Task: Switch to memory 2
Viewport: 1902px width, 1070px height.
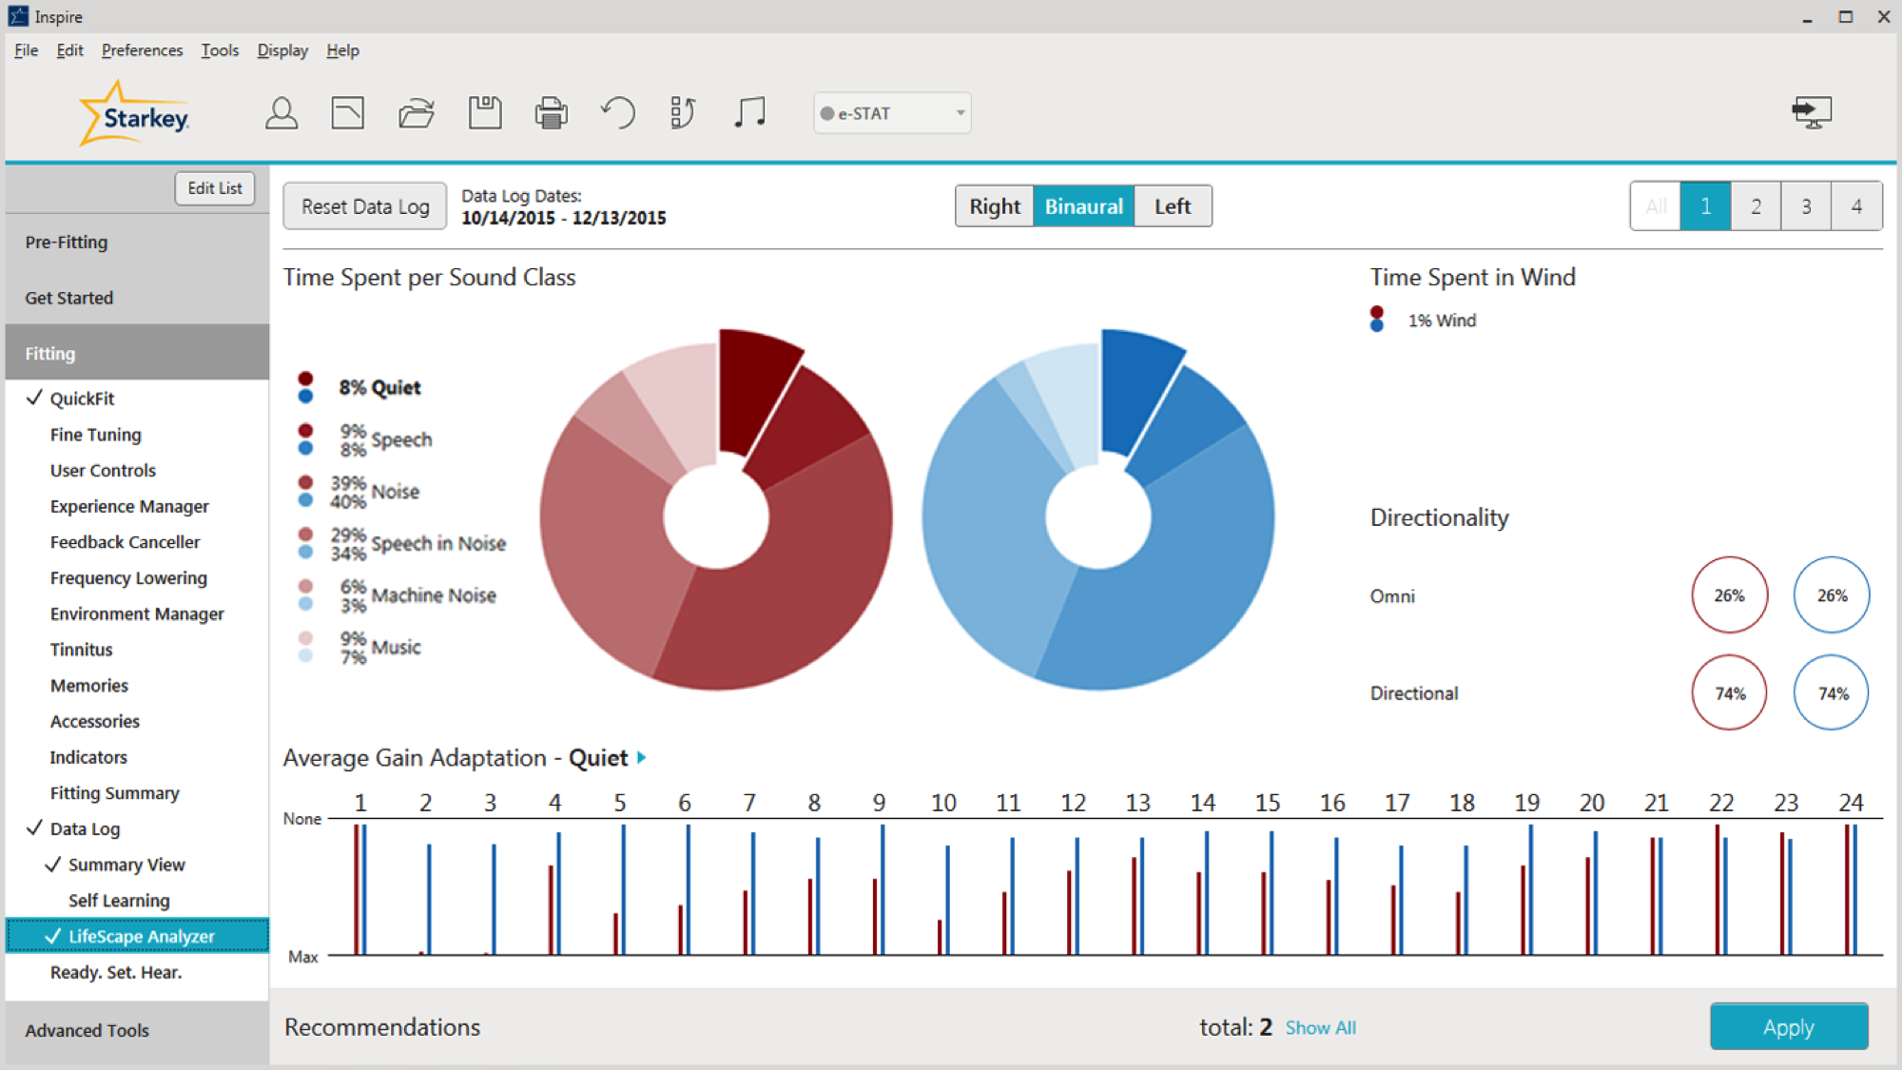Action: coord(1756,206)
